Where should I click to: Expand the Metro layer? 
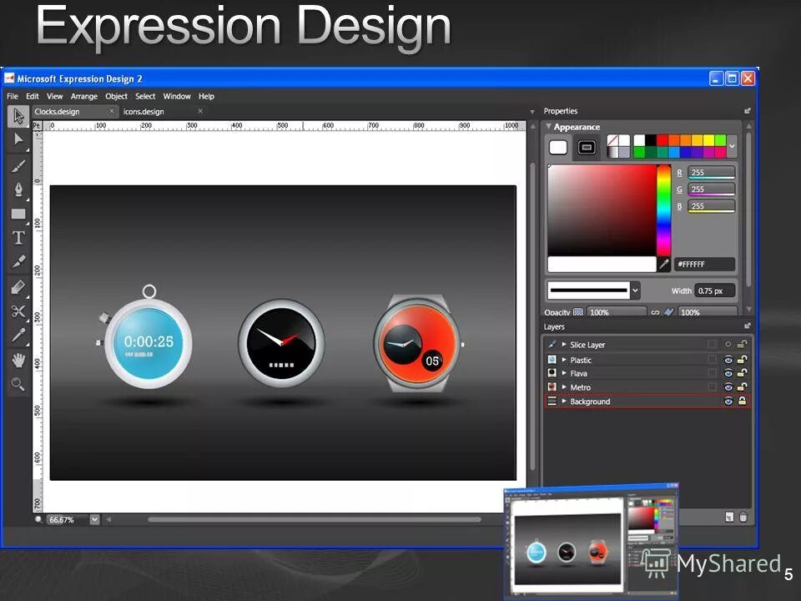click(564, 387)
